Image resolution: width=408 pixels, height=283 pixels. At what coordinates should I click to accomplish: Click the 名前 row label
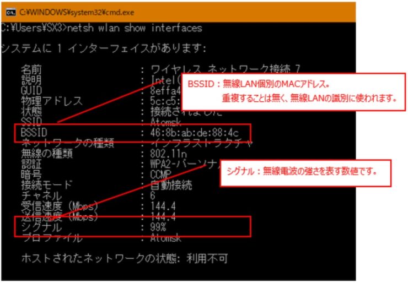31,70
